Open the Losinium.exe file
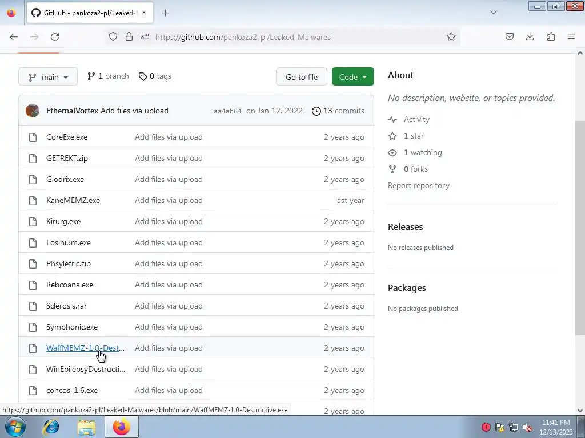Image resolution: width=585 pixels, height=438 pixels. [69, 243]
